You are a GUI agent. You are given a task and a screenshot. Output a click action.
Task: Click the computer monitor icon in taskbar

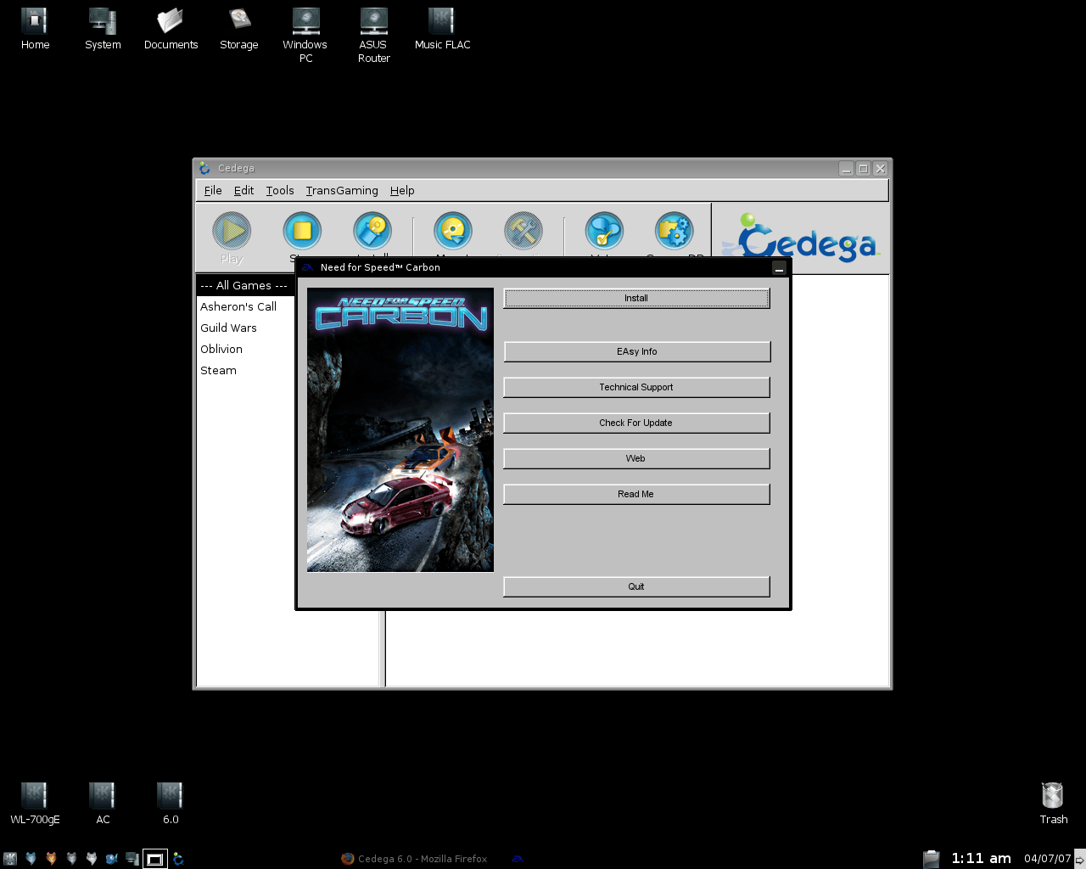pyautogui.click(x=132, y=859)
